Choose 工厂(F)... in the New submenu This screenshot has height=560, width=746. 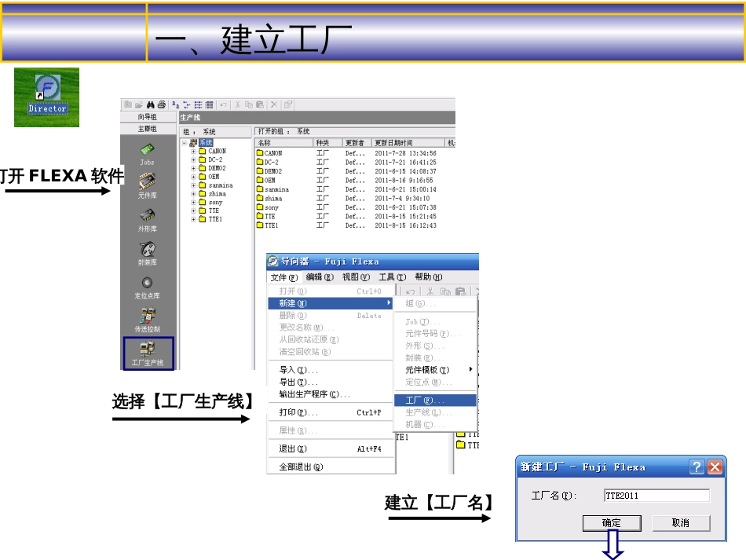point(435,400)
